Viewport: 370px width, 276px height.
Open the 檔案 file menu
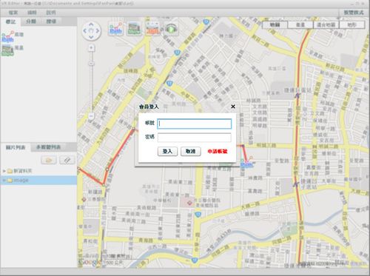tap(13, 13)
